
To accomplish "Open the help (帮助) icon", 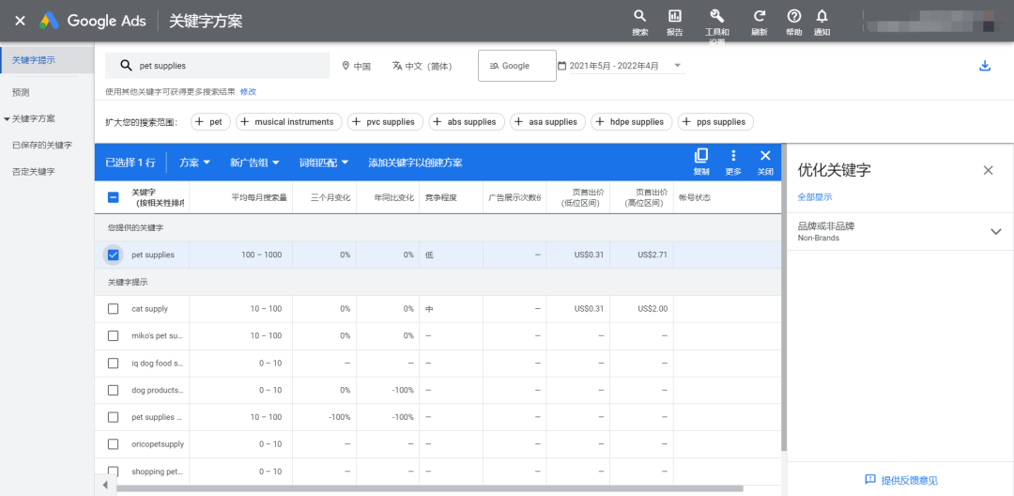I will pos(794,22).
